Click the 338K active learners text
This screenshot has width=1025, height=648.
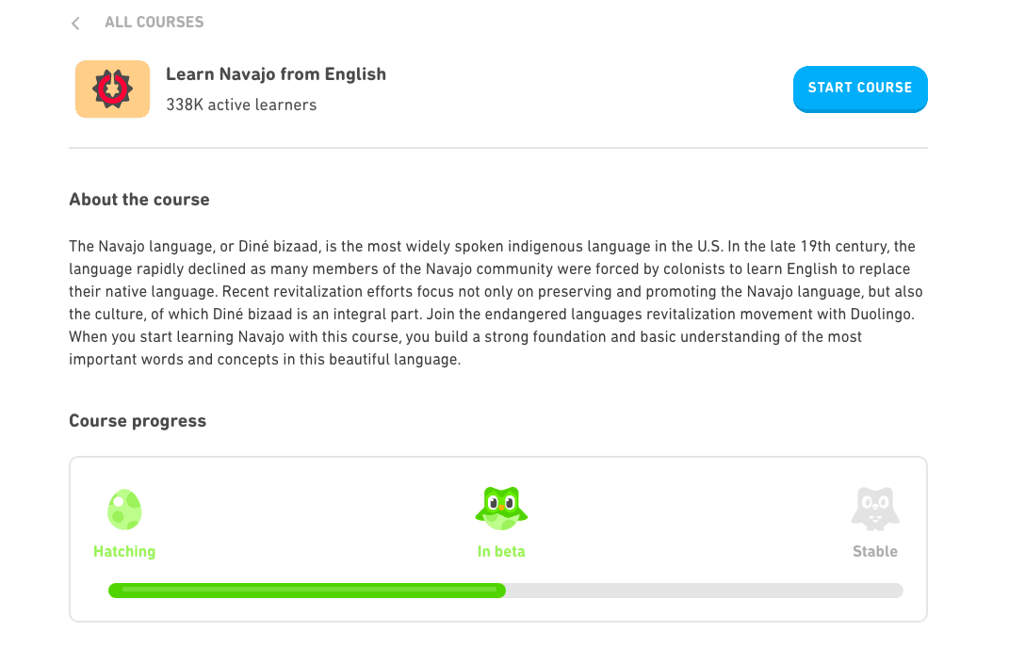(241, 105)
